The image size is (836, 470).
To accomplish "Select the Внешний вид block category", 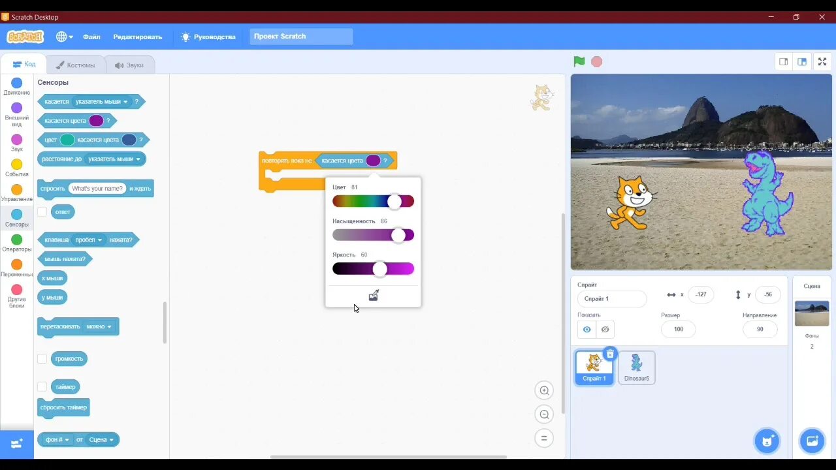I will click(x=17, y=114).
